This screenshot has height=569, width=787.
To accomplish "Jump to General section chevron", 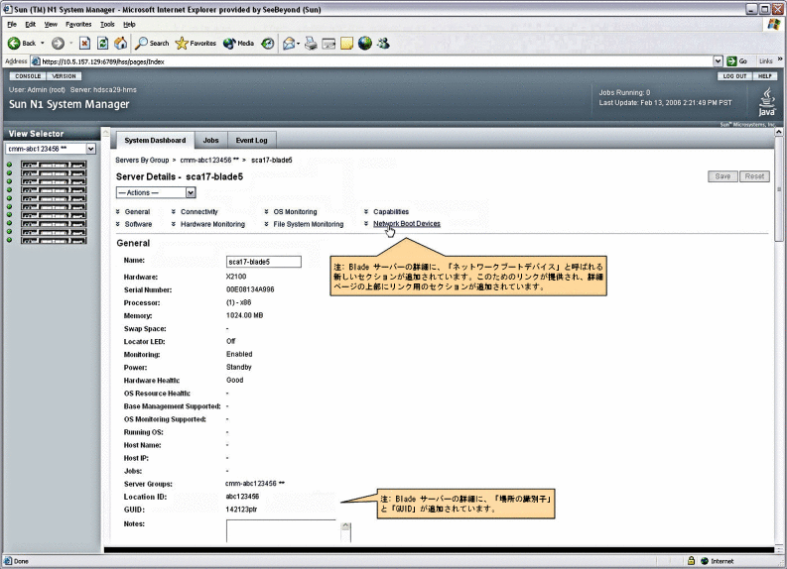I will [x=118, y=211].
